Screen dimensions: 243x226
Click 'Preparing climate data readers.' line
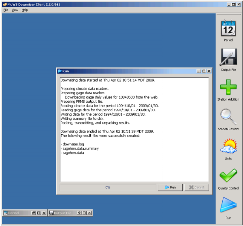click(x=84, y=89)
